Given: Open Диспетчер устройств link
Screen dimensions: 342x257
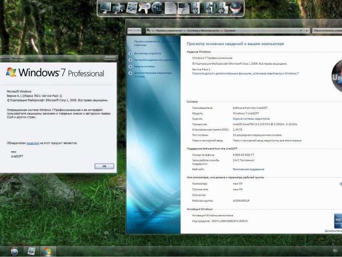Looking at the screenshot, I should point(147,53).
